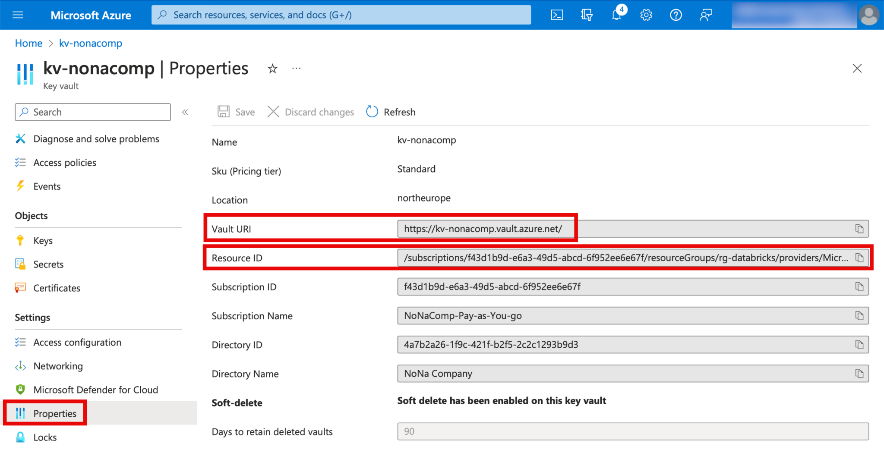Click the help question mark icon
Viewport: 884px width, 450px height.
tap(676, 15)
